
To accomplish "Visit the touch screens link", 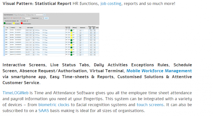I will pyautogui.click(x=149, y=105).
